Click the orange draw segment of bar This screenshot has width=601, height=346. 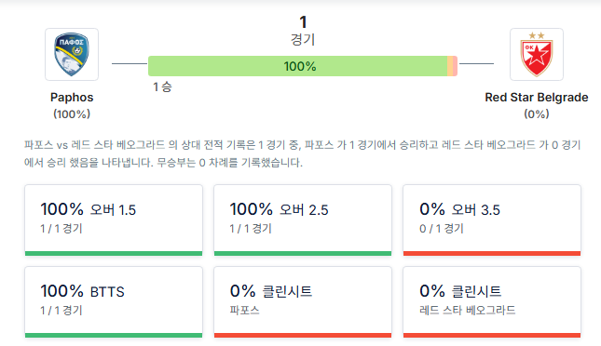[450, 66]
